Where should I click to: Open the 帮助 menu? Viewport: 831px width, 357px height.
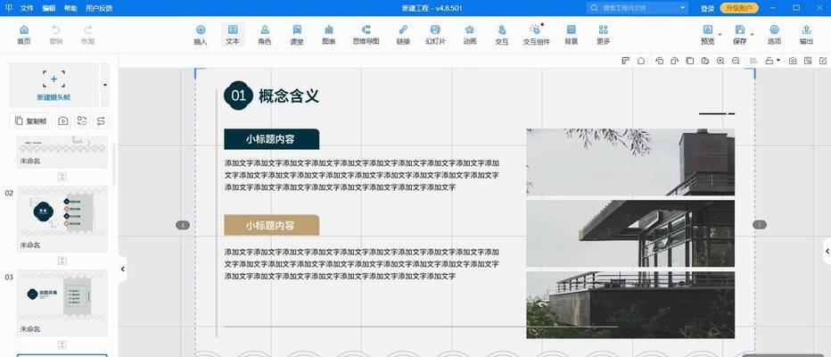pos(70,9)
